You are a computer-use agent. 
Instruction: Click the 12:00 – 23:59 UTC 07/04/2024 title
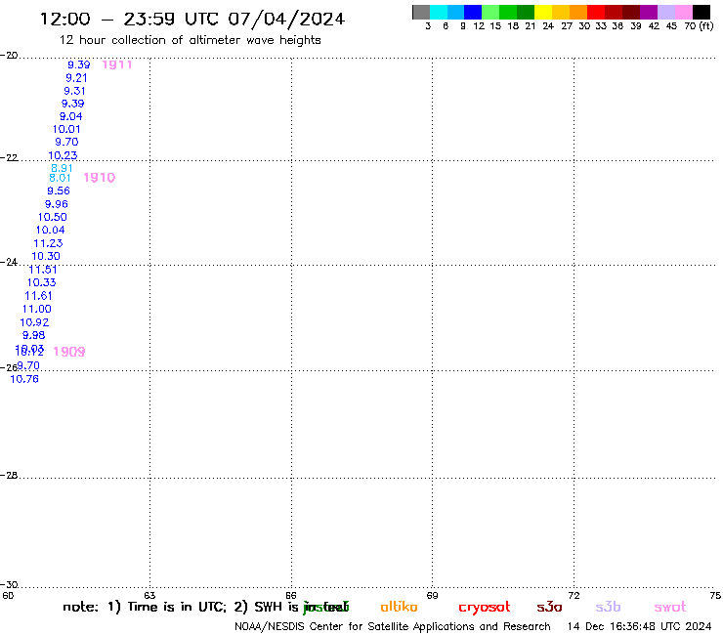[x=192, y=19]
